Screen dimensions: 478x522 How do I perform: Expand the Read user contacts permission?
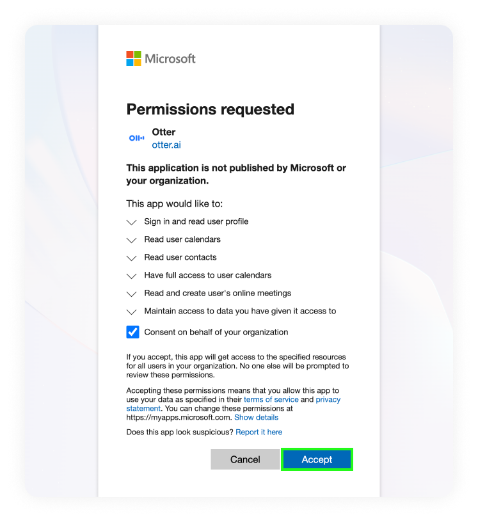132,258
